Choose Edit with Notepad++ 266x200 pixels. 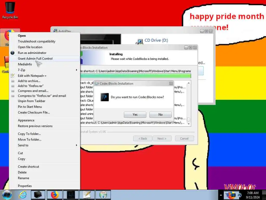[44, 76]
